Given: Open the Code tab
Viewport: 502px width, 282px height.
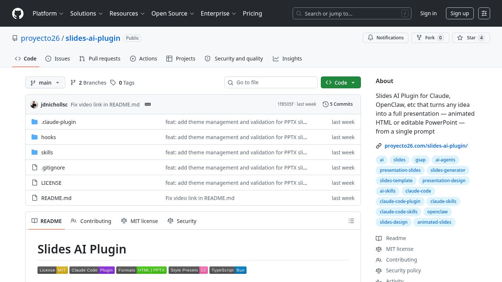Looking at the screenshot, I should [x=26, y=59].
